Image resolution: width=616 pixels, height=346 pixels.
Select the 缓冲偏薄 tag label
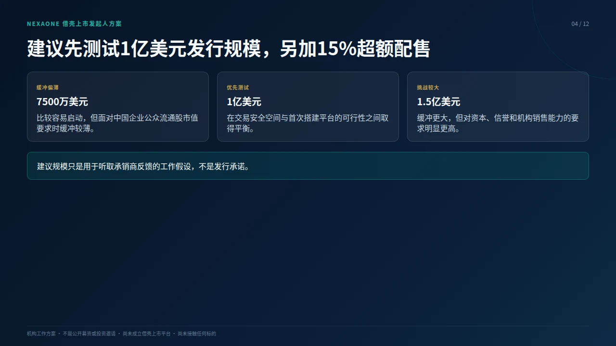tap(48, 88)
